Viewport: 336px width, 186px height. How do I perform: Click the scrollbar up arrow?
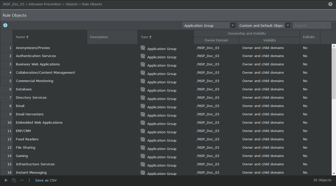coord(334,46)
